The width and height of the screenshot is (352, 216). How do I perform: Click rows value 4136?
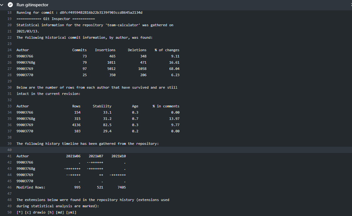(x=76, y=125)
